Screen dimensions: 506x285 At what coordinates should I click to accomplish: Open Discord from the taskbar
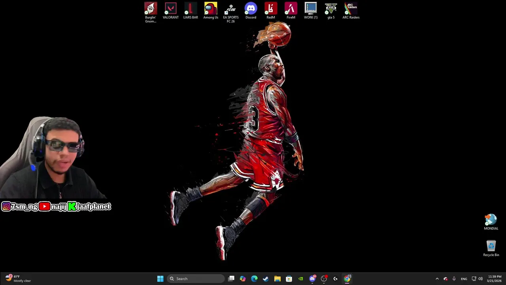pyautogui.click(x=312, y=279)
